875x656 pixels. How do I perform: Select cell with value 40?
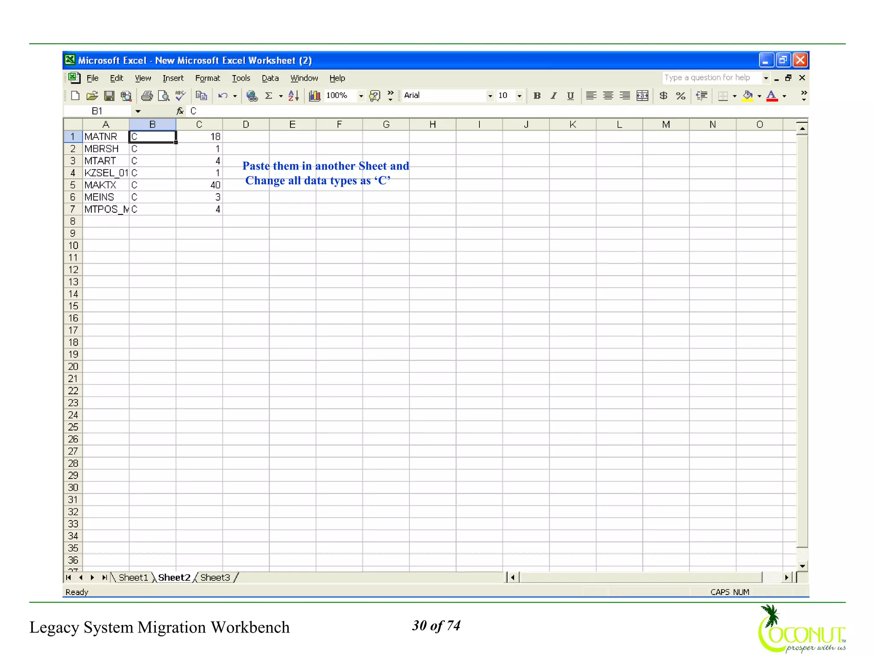[x=199, y=185]
